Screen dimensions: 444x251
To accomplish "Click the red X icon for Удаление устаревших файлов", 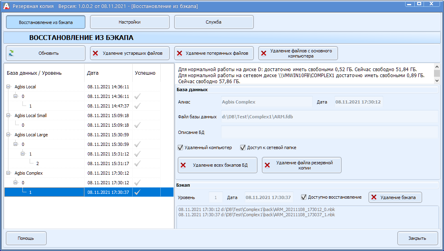I will pyautogui.click(x=95, y=54).
